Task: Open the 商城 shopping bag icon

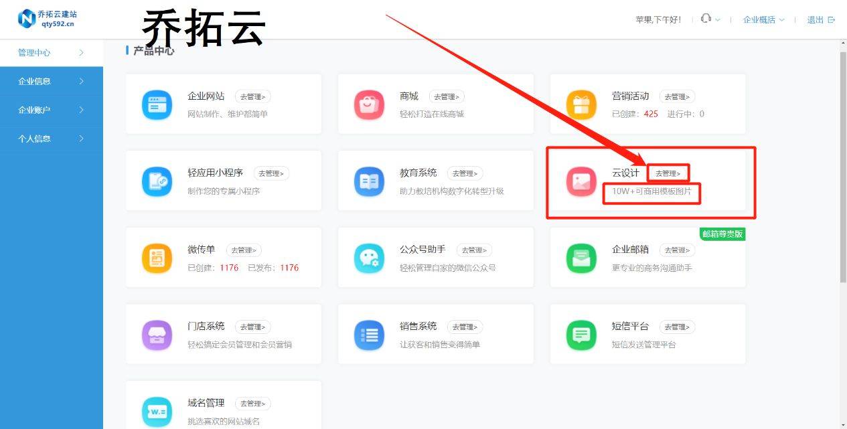Action: pos(369,105)
